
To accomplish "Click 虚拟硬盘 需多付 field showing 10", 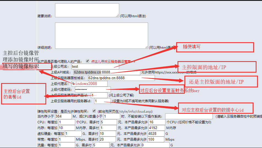I will click(108, 134).
